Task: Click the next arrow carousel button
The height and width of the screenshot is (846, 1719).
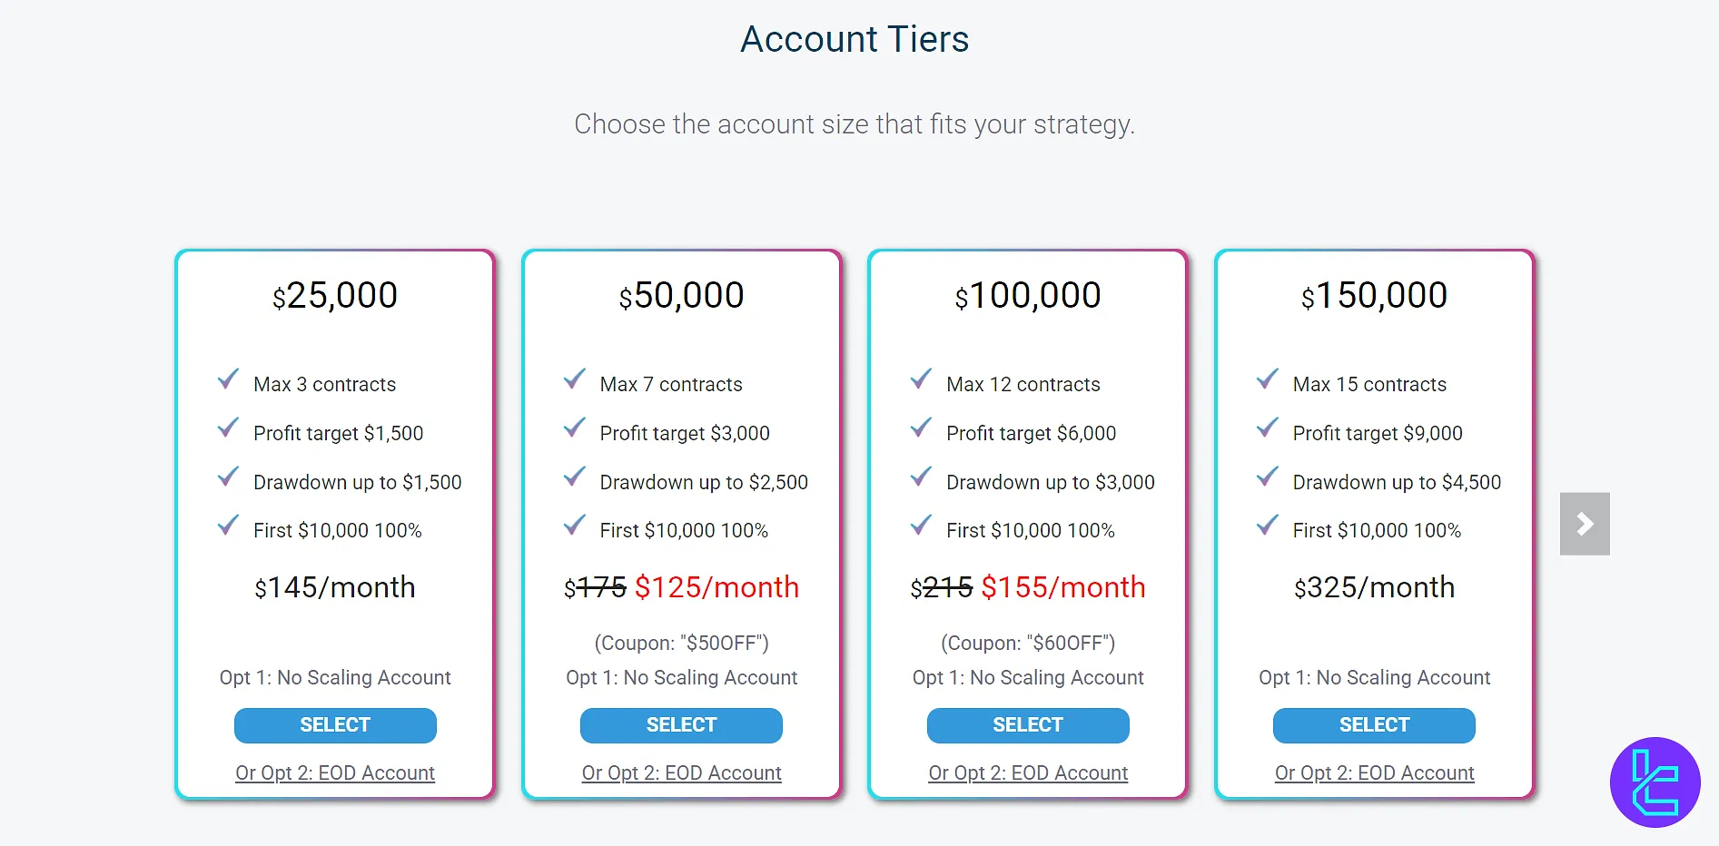Action: (1585, 524)
